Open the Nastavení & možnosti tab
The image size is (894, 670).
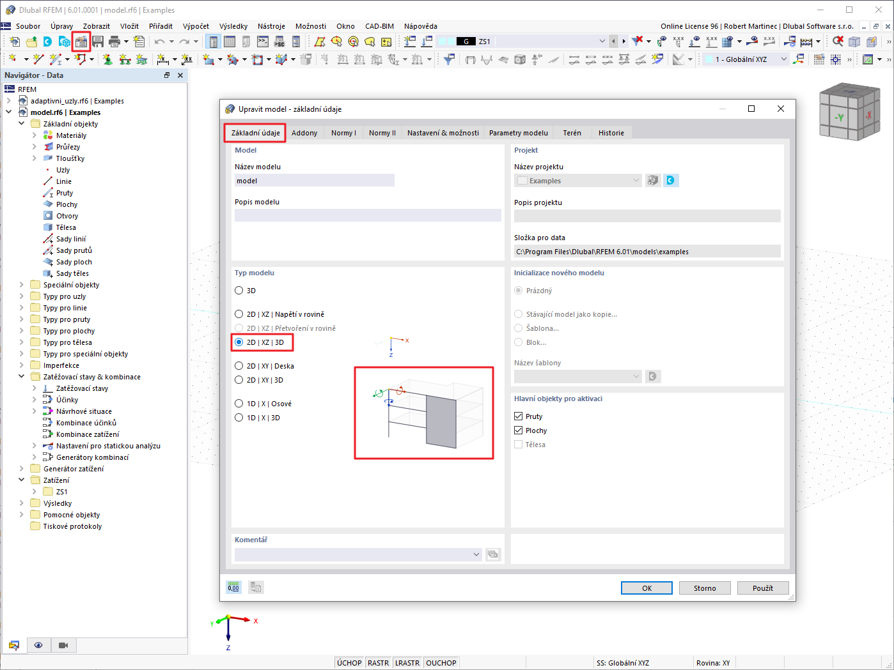tap(443, 133)
